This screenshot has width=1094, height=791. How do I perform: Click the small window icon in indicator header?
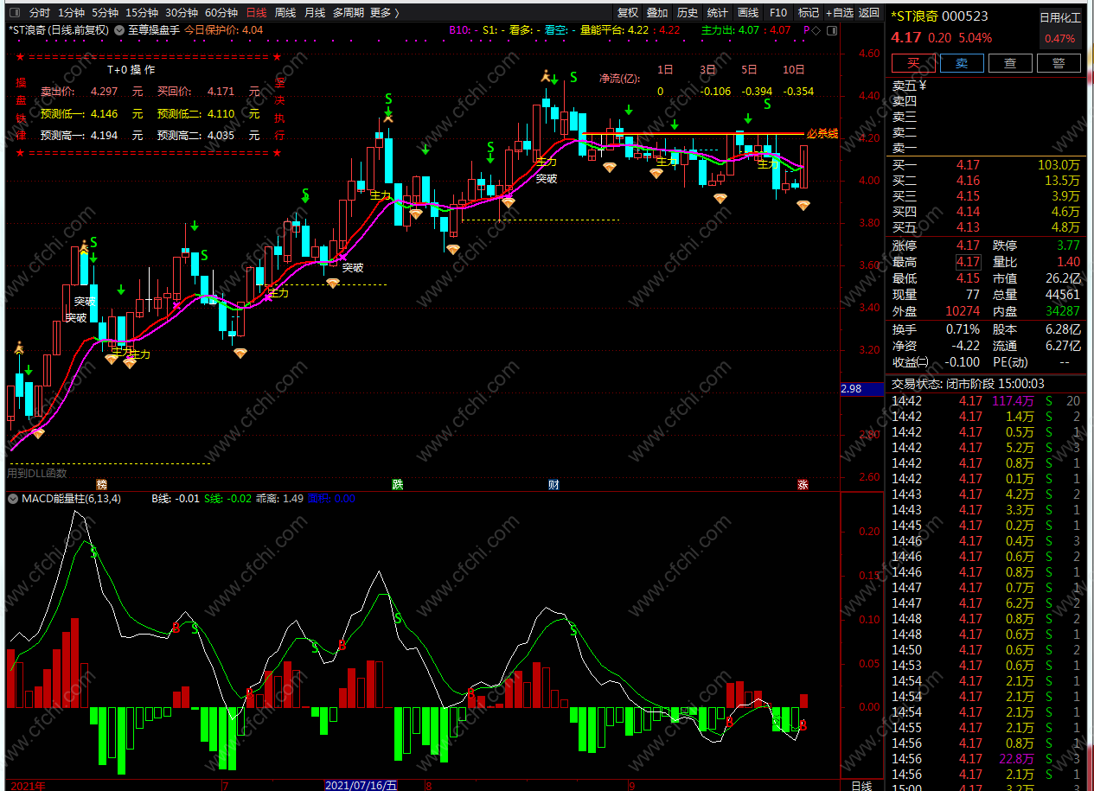click(x=833, y=29)
